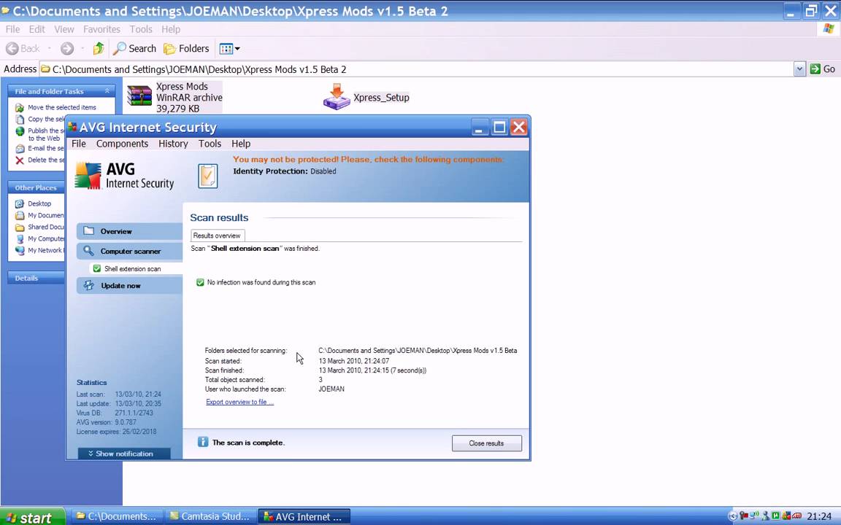
Task: Switch to C:\Documents taskbar button
Action: pyautogui.click(x=116, y=516)
